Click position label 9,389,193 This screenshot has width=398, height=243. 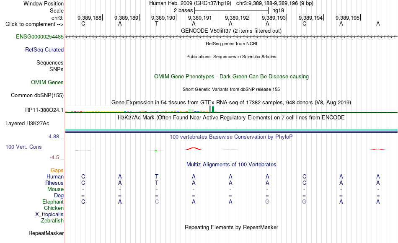click(x=274, y=18)
